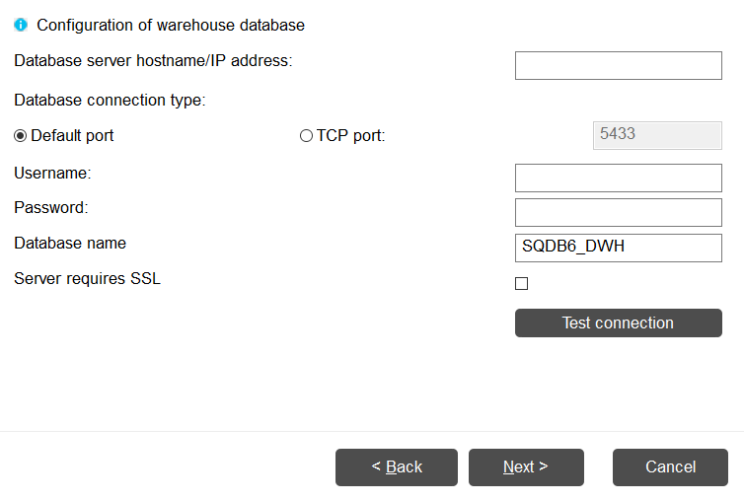Click the 'Database connection type:' label
The height and width of the screenshot is (501, 744).
[110, 101]
